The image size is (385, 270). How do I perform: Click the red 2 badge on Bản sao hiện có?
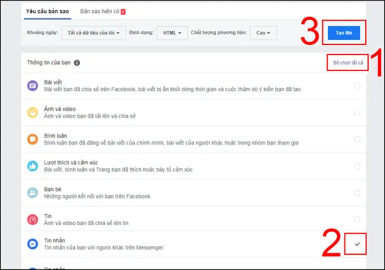pyautogui.click(x=123, y=11)
